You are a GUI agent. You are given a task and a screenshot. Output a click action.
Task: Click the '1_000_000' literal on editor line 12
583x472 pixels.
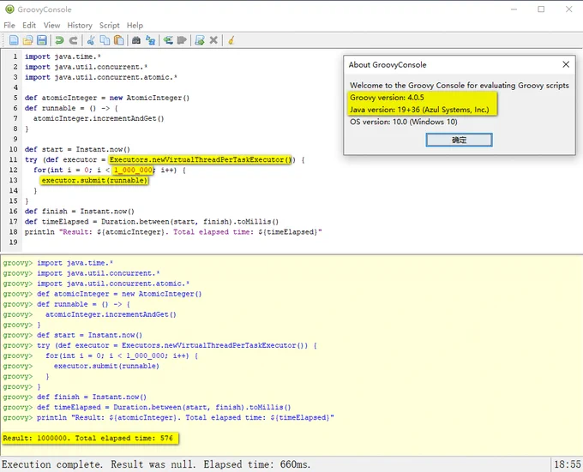coord(133,170)
